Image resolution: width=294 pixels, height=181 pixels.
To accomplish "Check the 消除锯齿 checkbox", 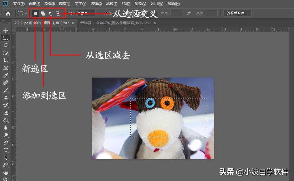I will tap(100, 13).
